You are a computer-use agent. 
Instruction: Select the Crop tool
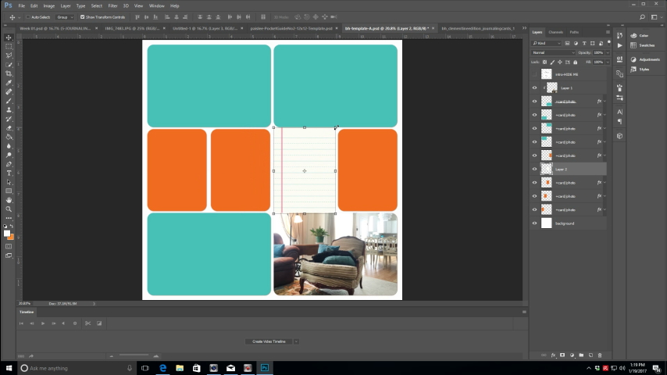pyautogui.click(x=9, y=73)
